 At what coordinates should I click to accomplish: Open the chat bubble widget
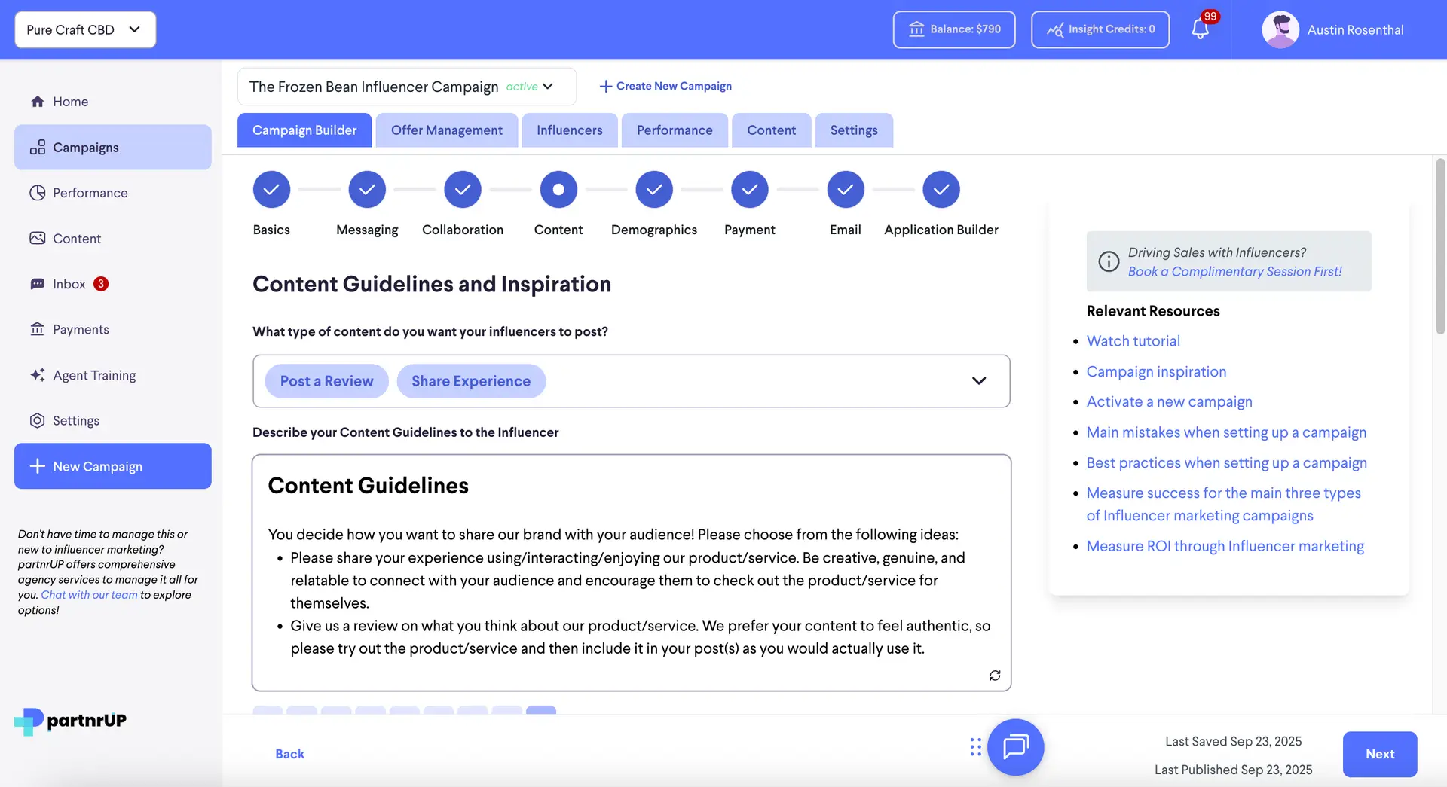coord(1015,747)
